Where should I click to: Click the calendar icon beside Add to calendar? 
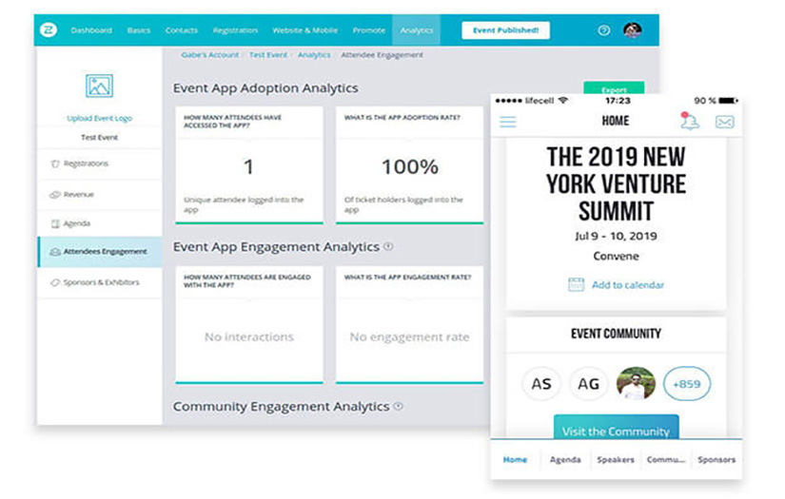[576, 284]
